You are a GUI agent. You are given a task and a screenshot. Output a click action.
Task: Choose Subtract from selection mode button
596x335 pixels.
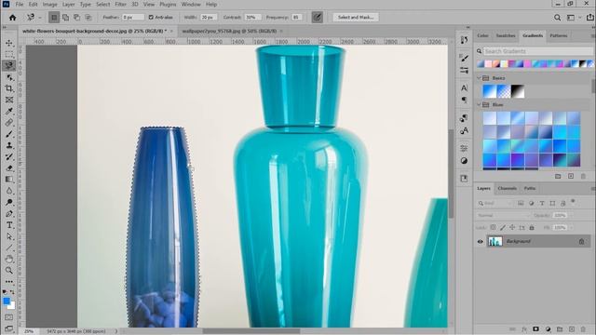tap(76, 18)
